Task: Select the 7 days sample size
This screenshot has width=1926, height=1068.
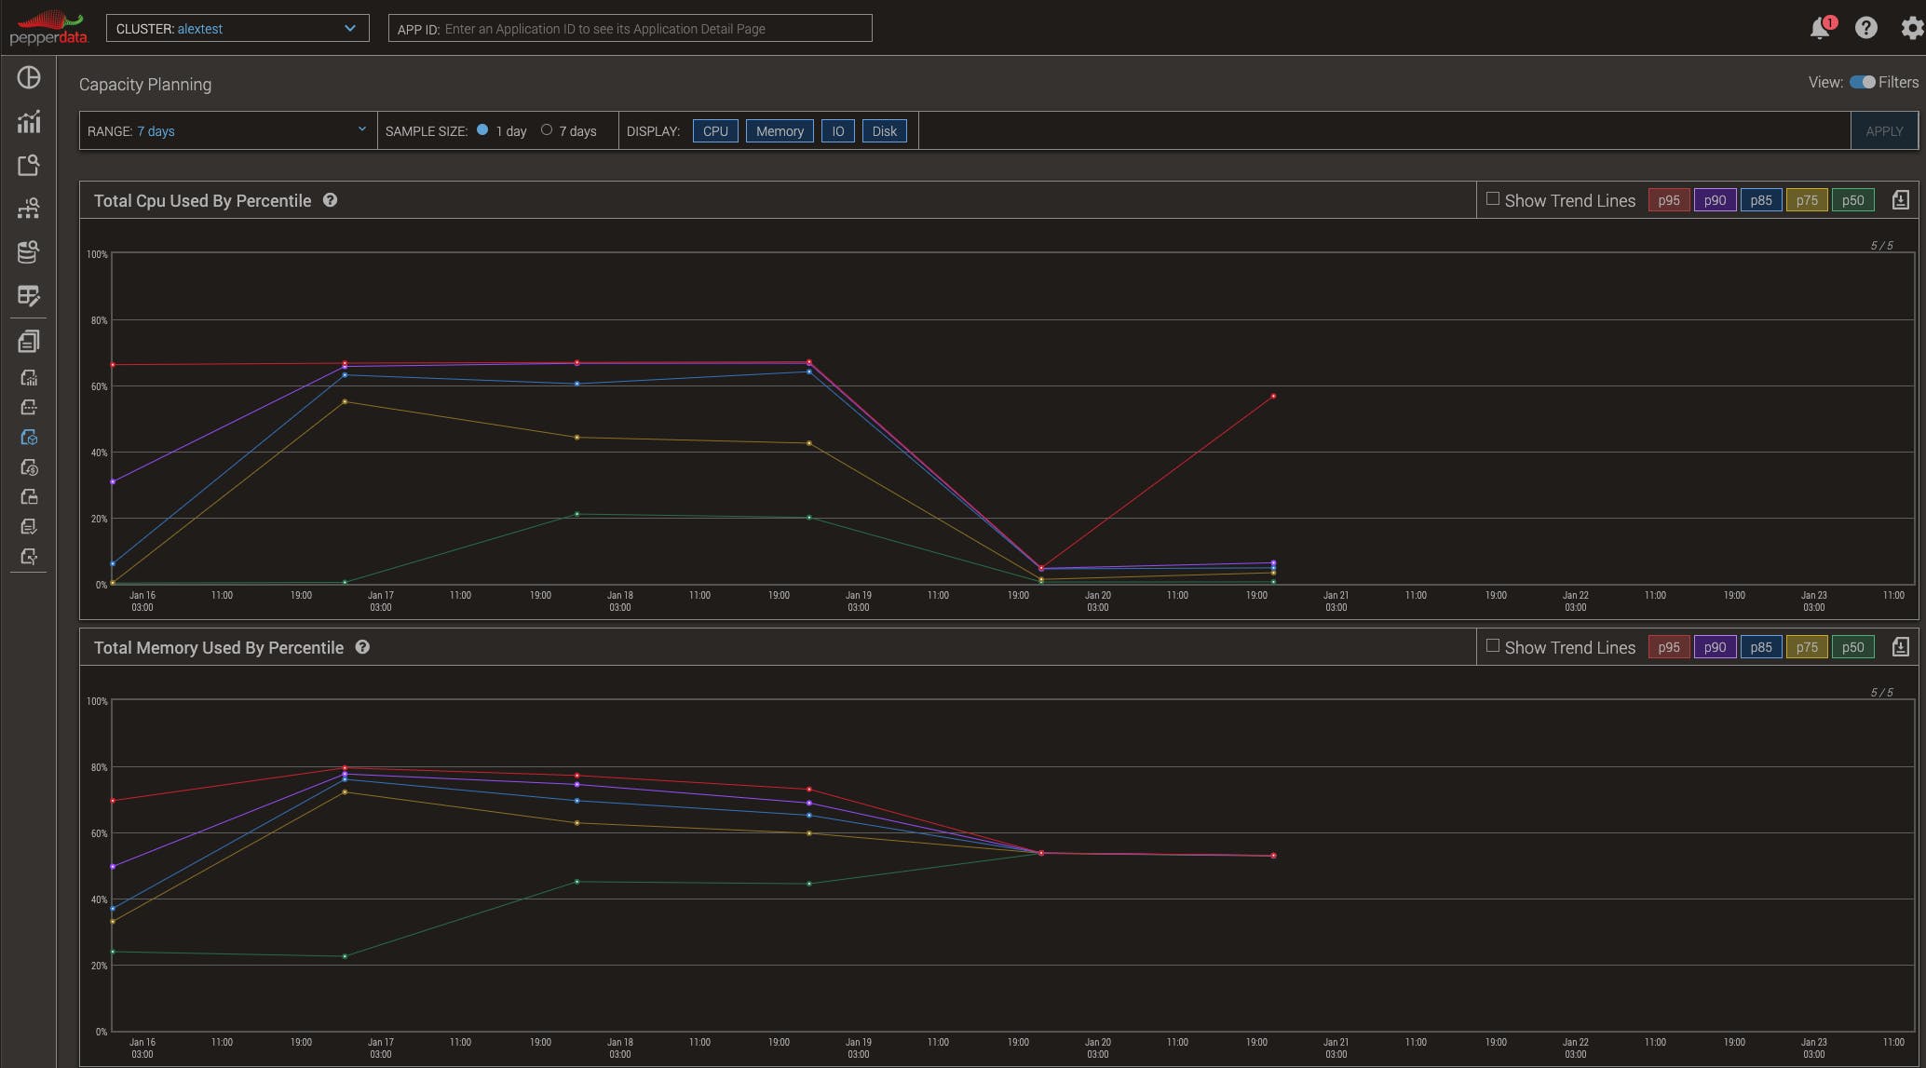Action: coord(547,130)
